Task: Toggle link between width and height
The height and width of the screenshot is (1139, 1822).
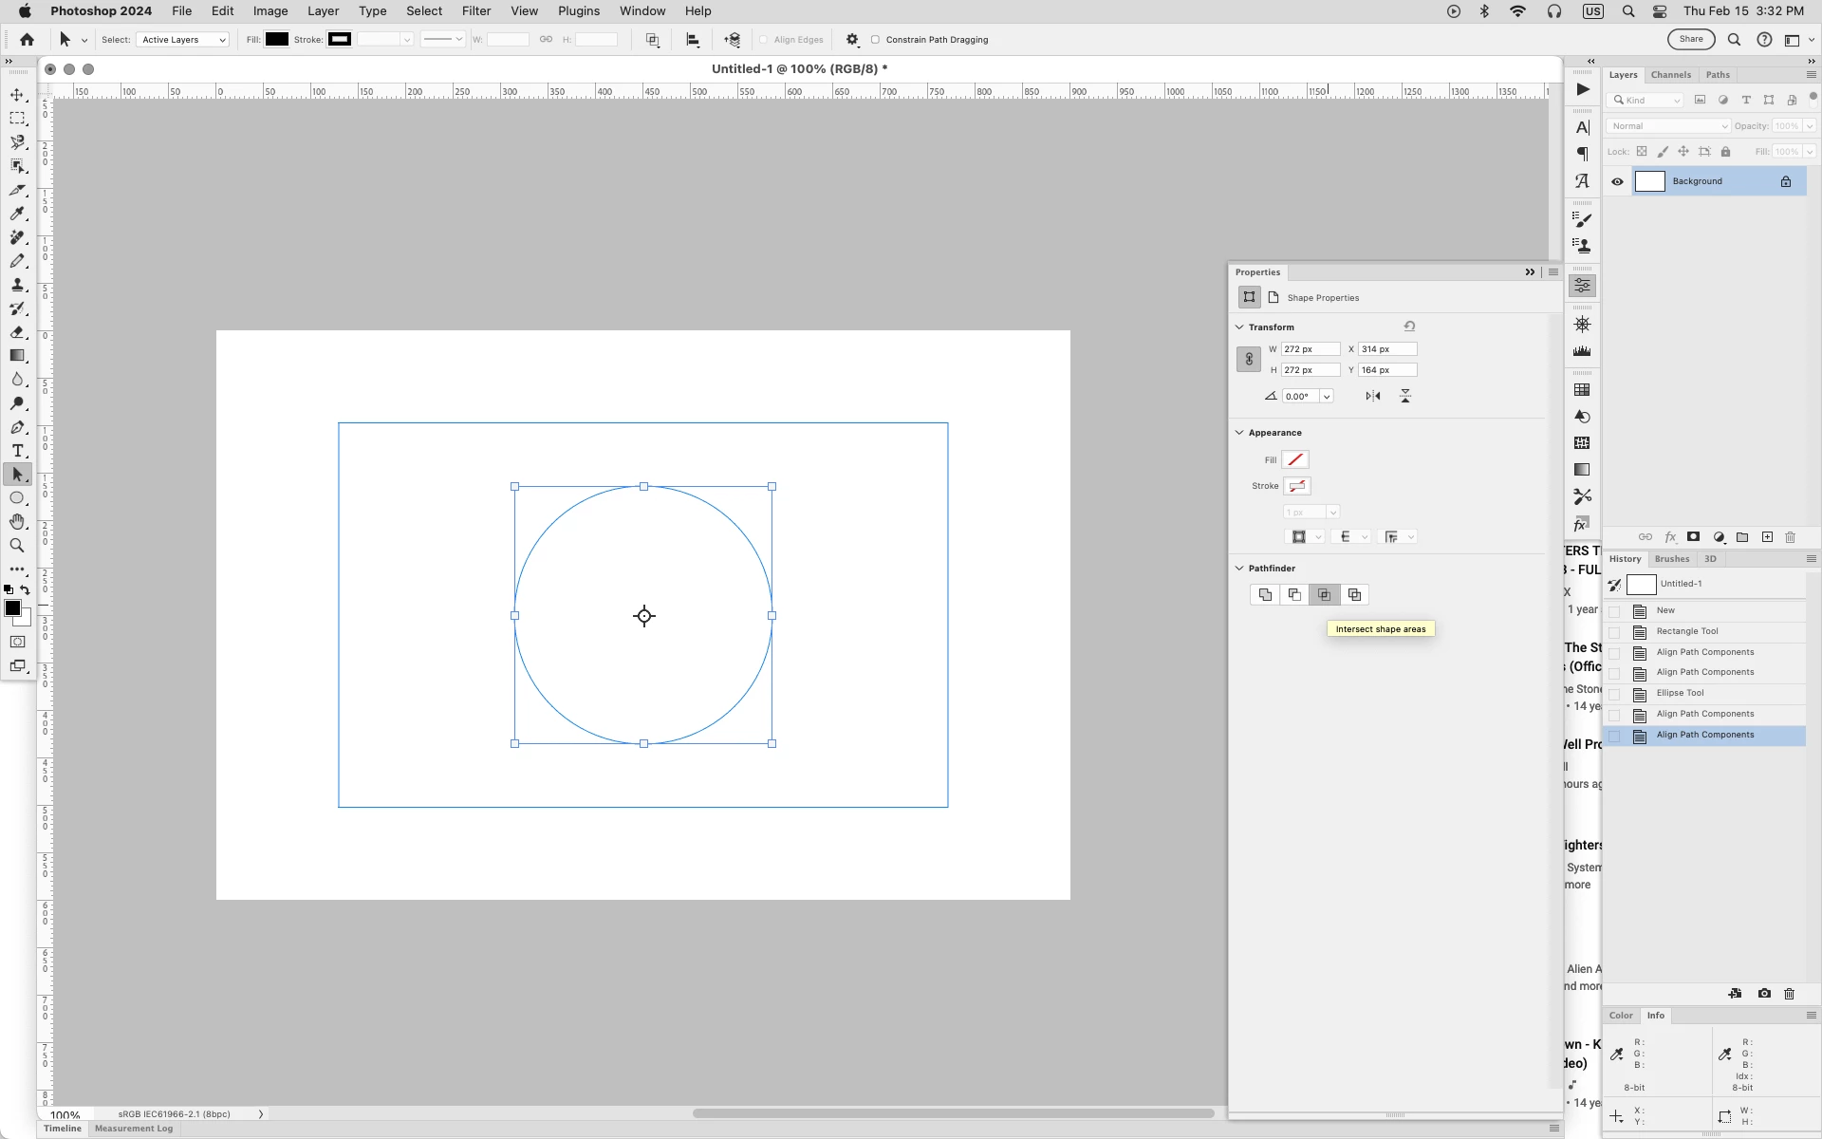Action: [1249, 360]
